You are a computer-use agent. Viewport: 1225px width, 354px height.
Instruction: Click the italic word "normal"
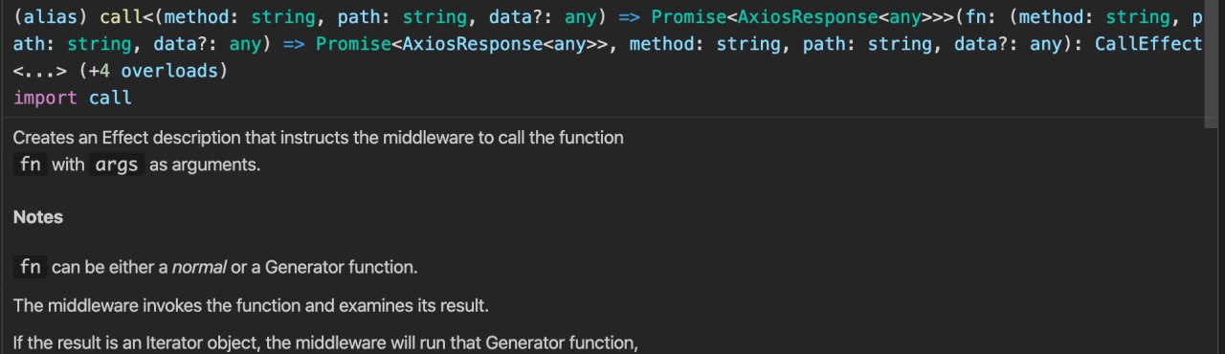pyautogui.click(x=199, y=267)
